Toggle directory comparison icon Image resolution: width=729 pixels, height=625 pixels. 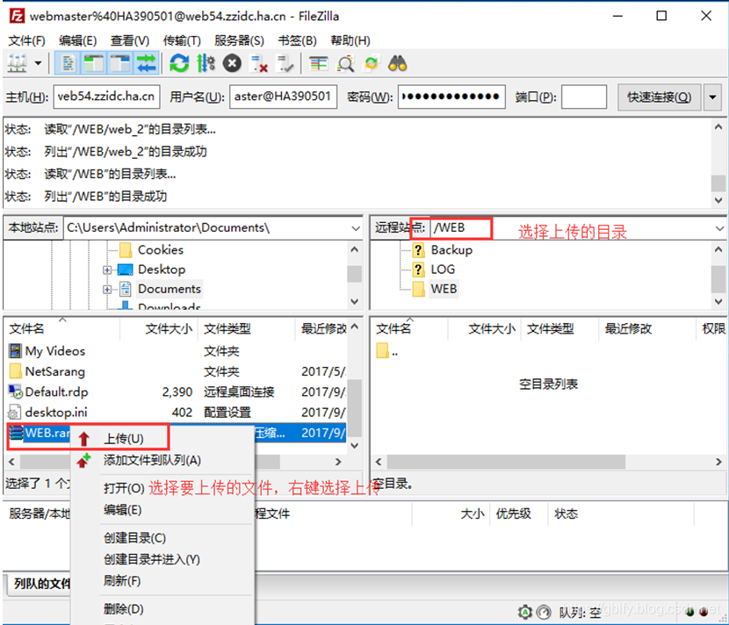tap(345, 63)
